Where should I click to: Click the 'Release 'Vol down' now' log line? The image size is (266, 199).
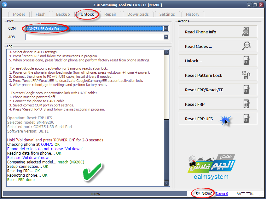click(x=28, y=158)
